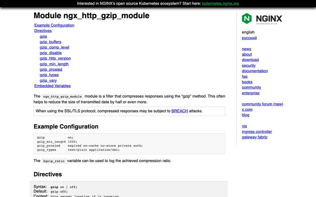Visit the x.com link
316x197 pixels.
pos(247,110)
